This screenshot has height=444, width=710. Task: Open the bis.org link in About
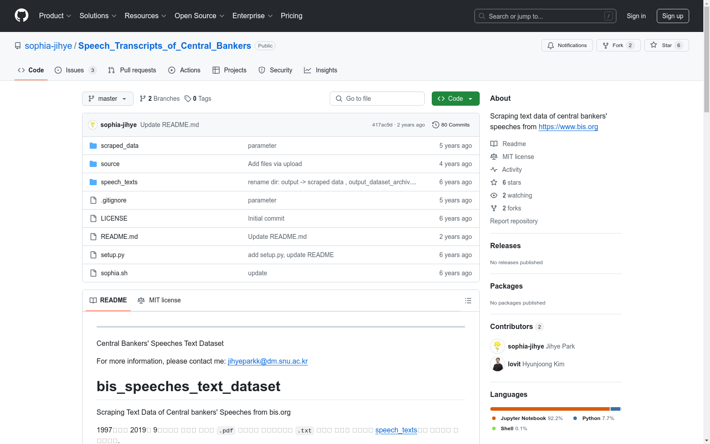click(x=568, y=127)
